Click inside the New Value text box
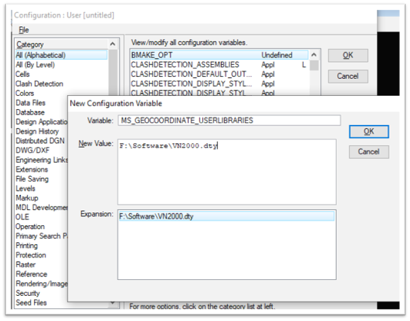The image size is (410, 321). (226, 172)
